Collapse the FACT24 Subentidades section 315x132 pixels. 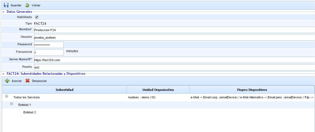click(3, 74)
